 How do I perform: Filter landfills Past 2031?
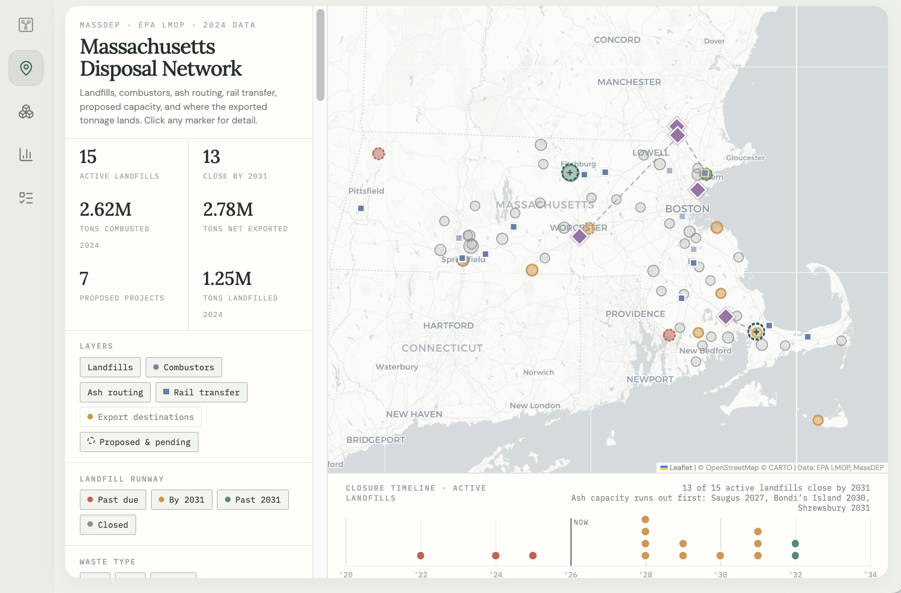coord(253,500)
